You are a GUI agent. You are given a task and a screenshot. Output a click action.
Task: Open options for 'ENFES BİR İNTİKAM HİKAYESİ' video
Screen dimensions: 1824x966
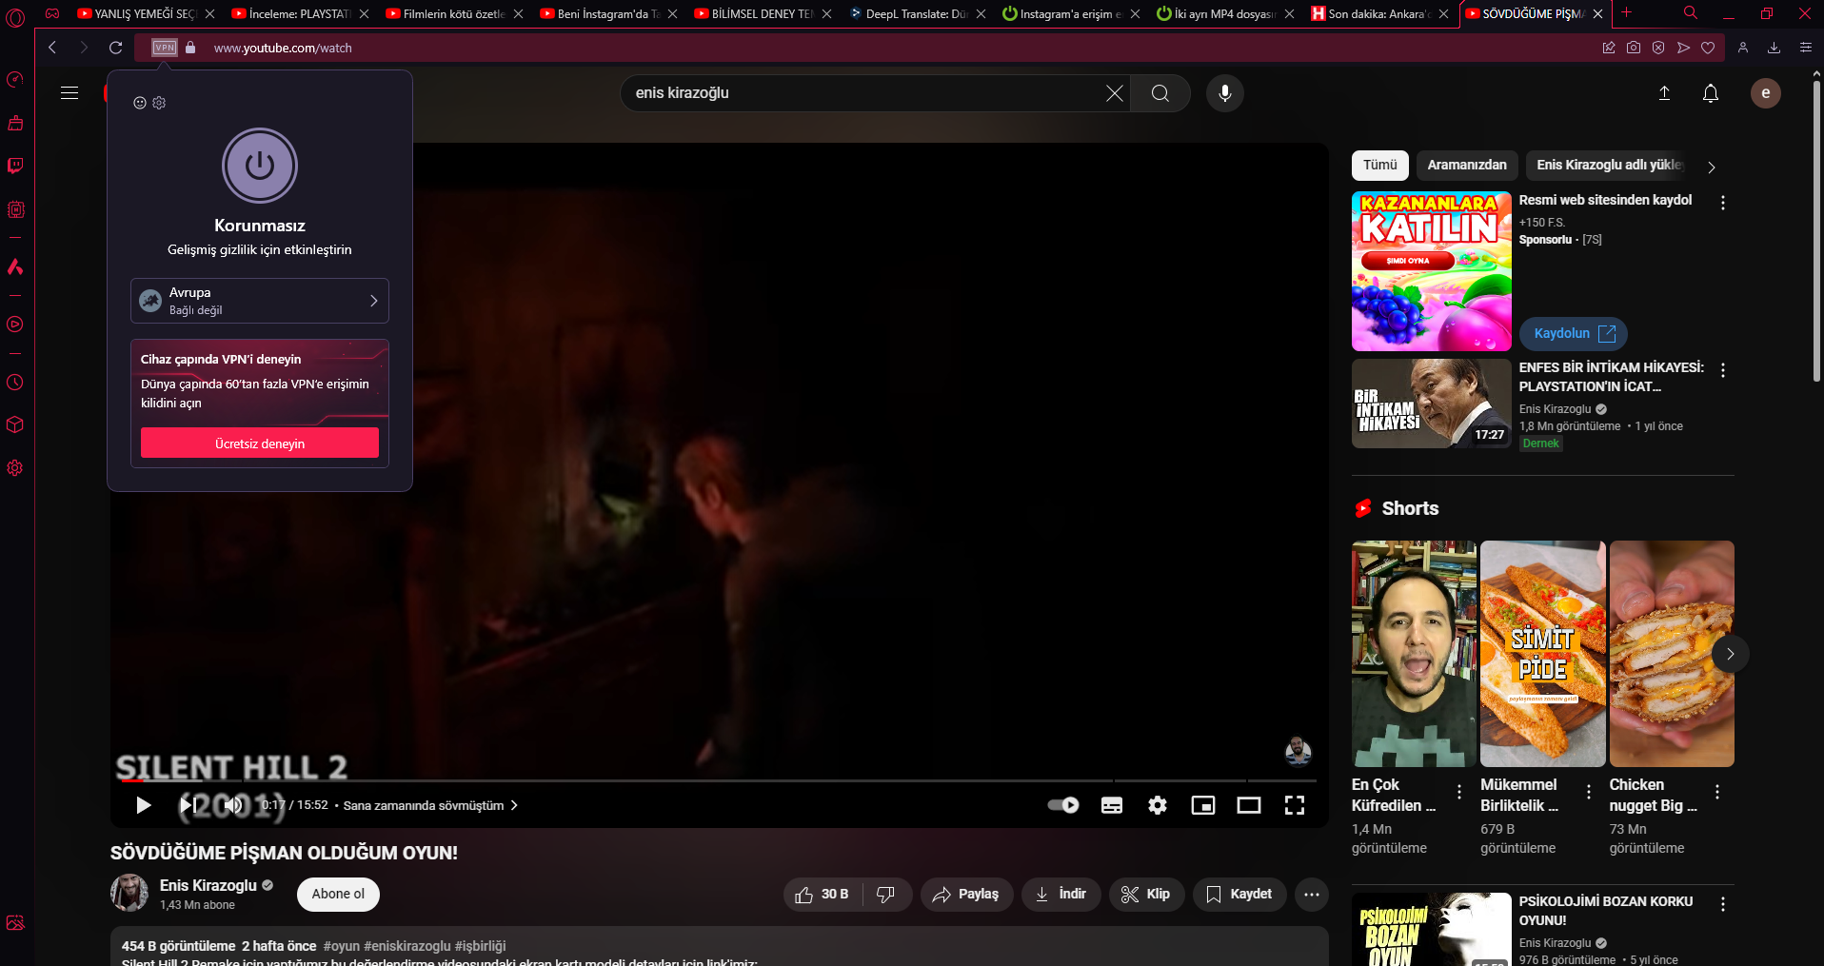[x=1723, y=370]
